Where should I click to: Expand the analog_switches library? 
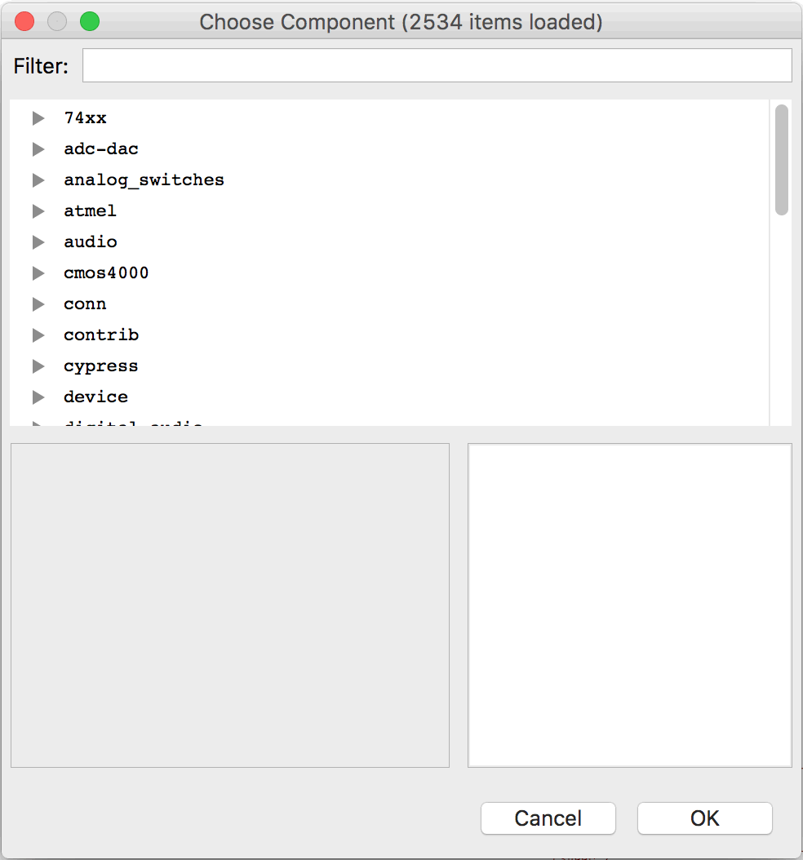pyautogui.click(x=38, y=180)
